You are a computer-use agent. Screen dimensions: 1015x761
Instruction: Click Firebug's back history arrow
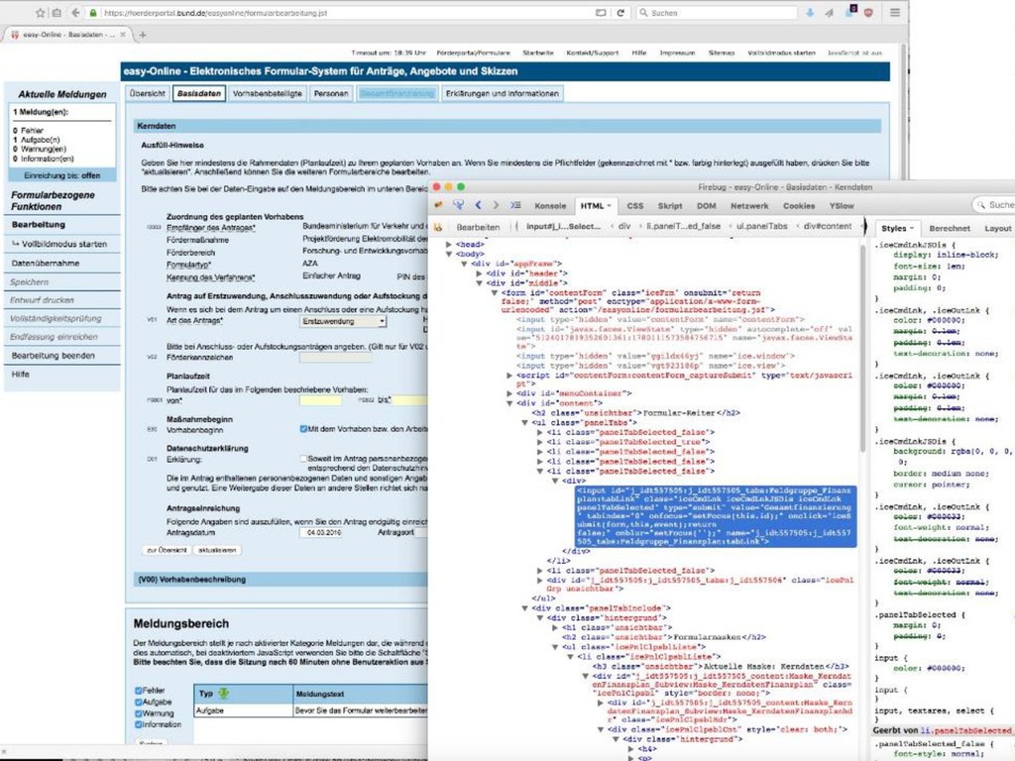point(478,205)
